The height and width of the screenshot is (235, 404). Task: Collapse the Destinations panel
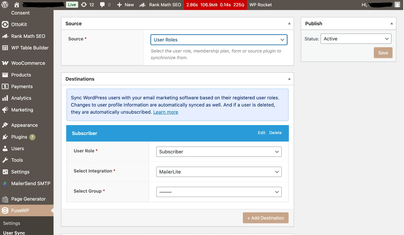click(289, 79)
